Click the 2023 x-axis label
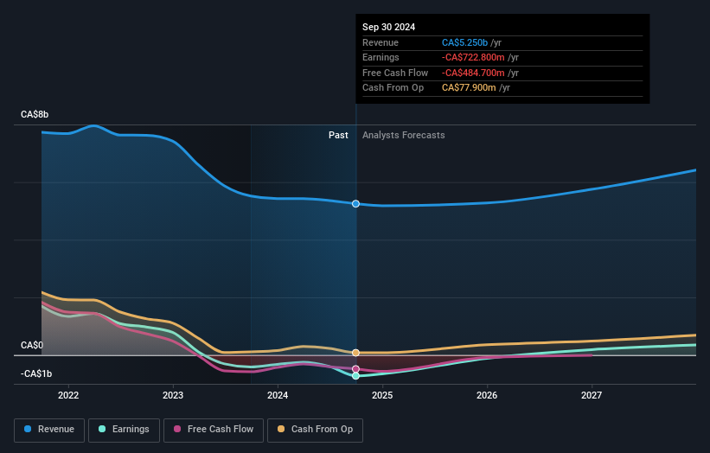Screen dimensions: 710x453 [173, 396]
